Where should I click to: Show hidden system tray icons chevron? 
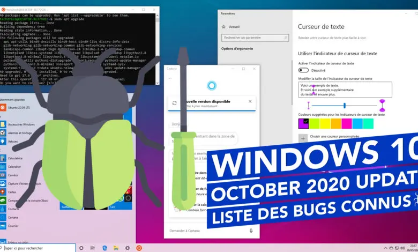(385, 248)
